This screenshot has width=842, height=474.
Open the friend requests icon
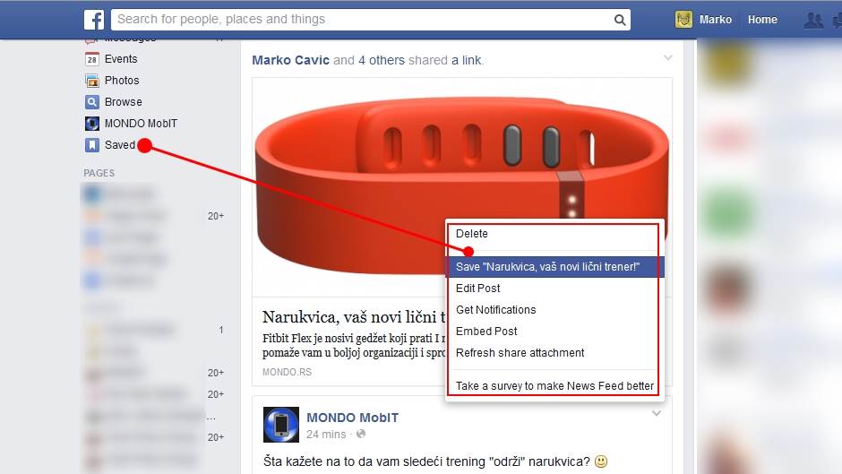coord(813,21)
